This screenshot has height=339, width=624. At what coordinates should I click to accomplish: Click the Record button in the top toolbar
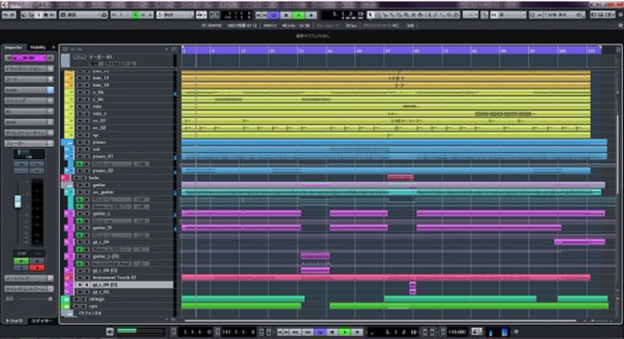311,15
